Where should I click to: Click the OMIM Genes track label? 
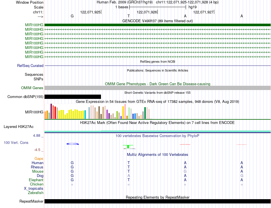coord(32,88)
